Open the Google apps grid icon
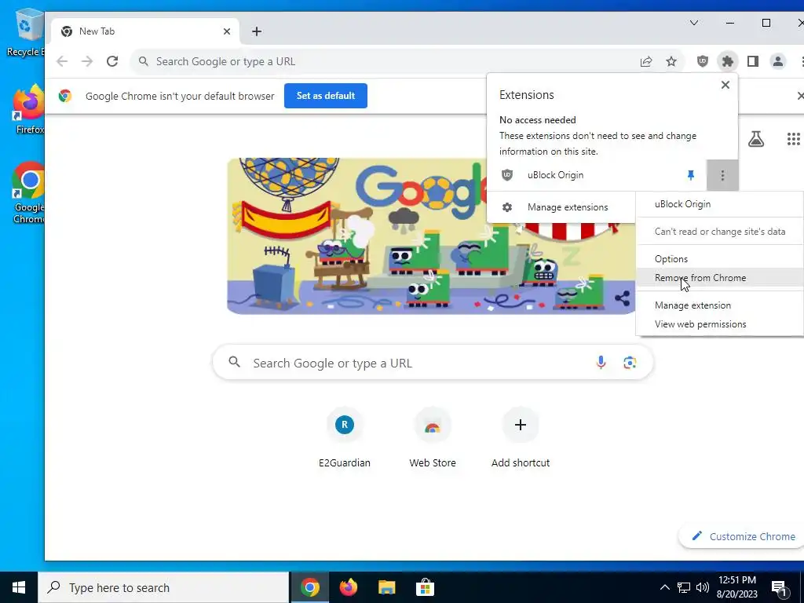804x603 pixels. (x=793, y=139)
